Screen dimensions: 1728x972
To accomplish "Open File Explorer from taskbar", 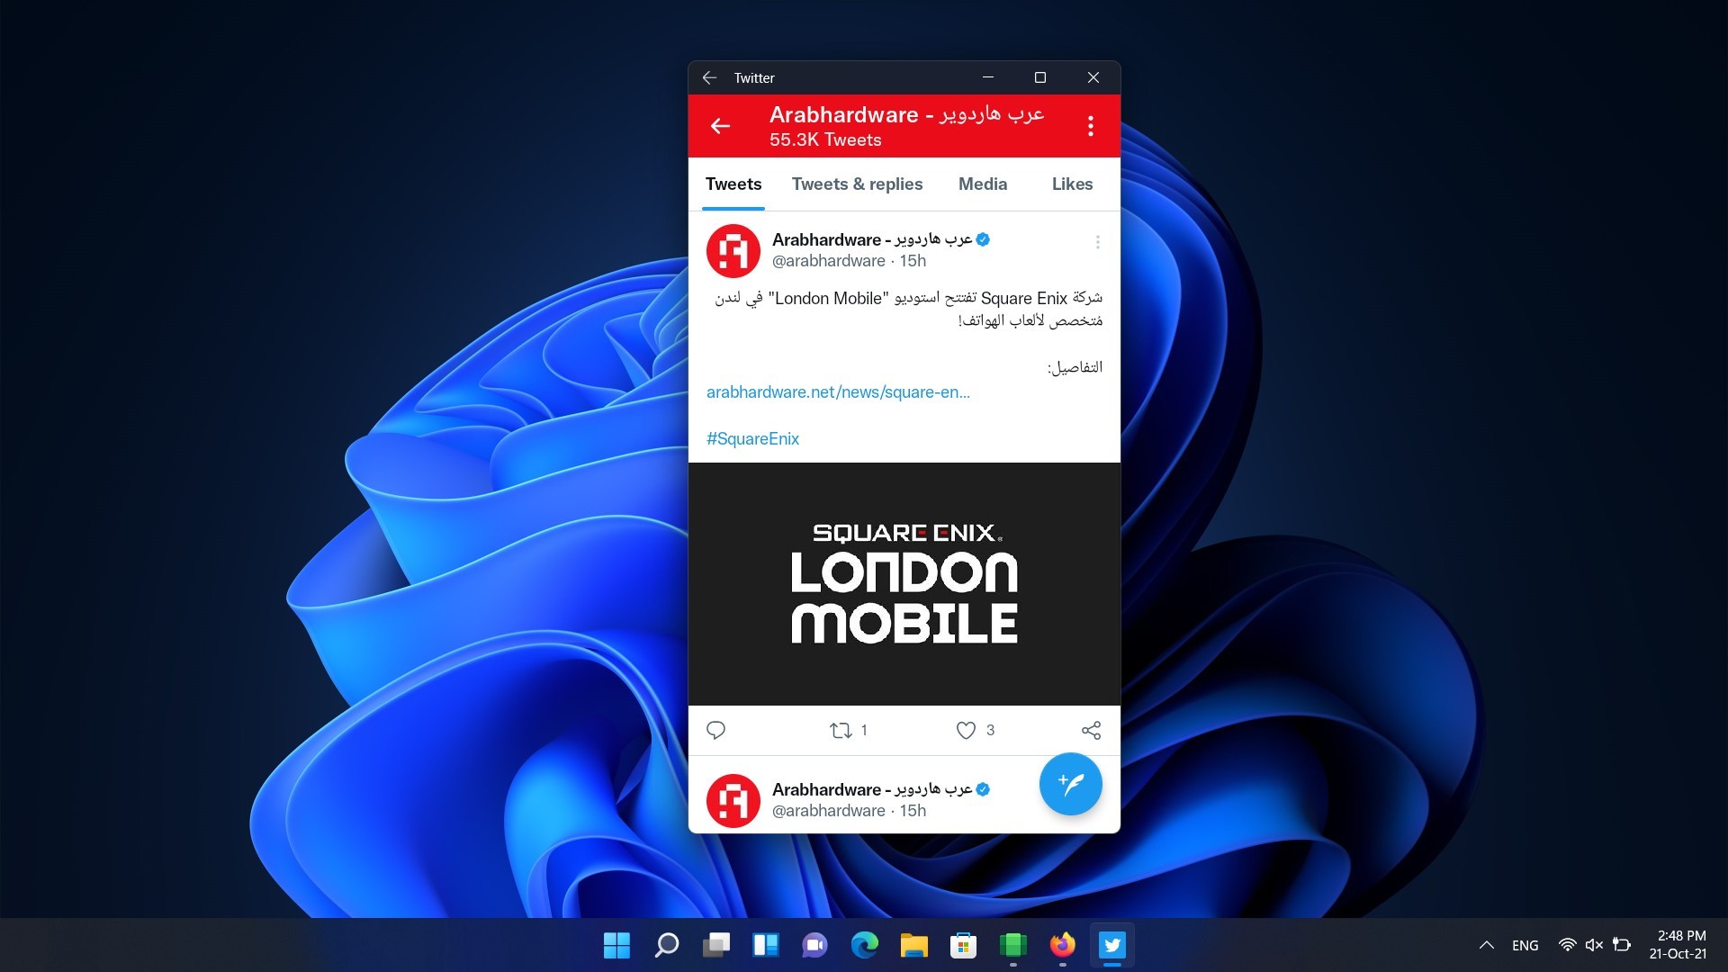I will [x=913, y=945].
